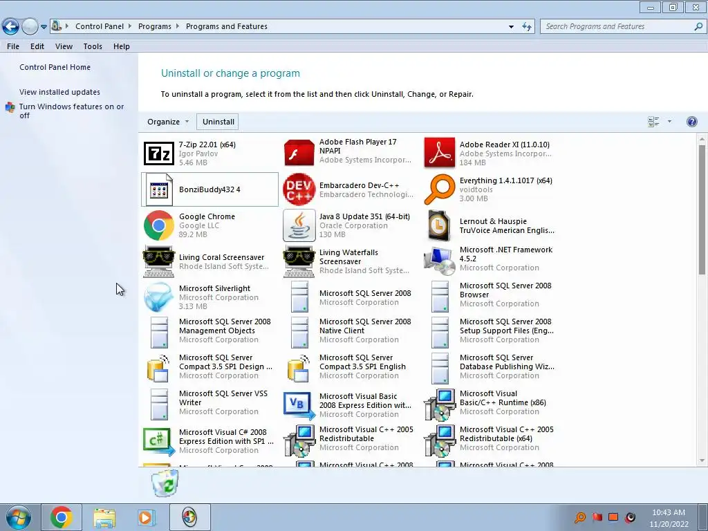Click the Uninstall button

[218, 122]
